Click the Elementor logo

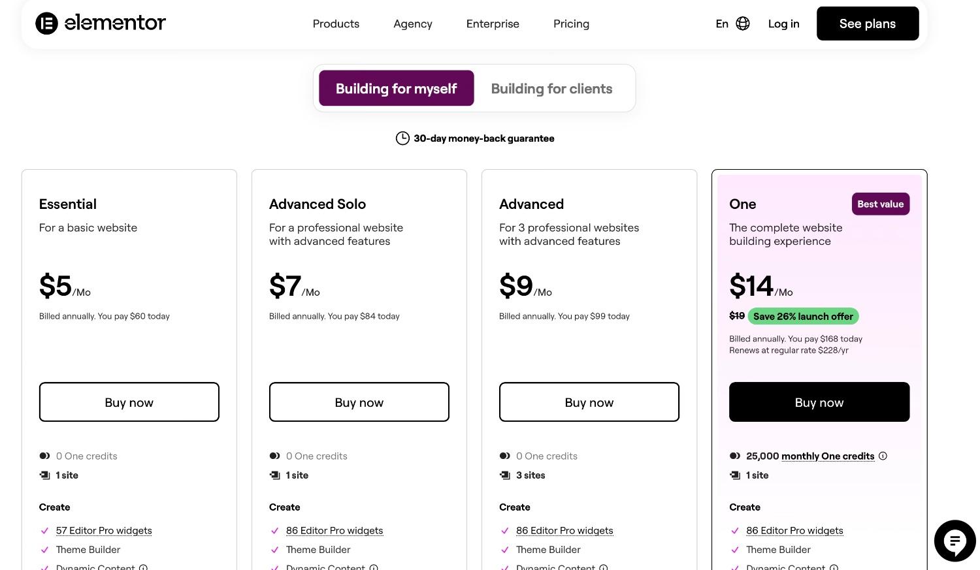click(x=101, y=24)
